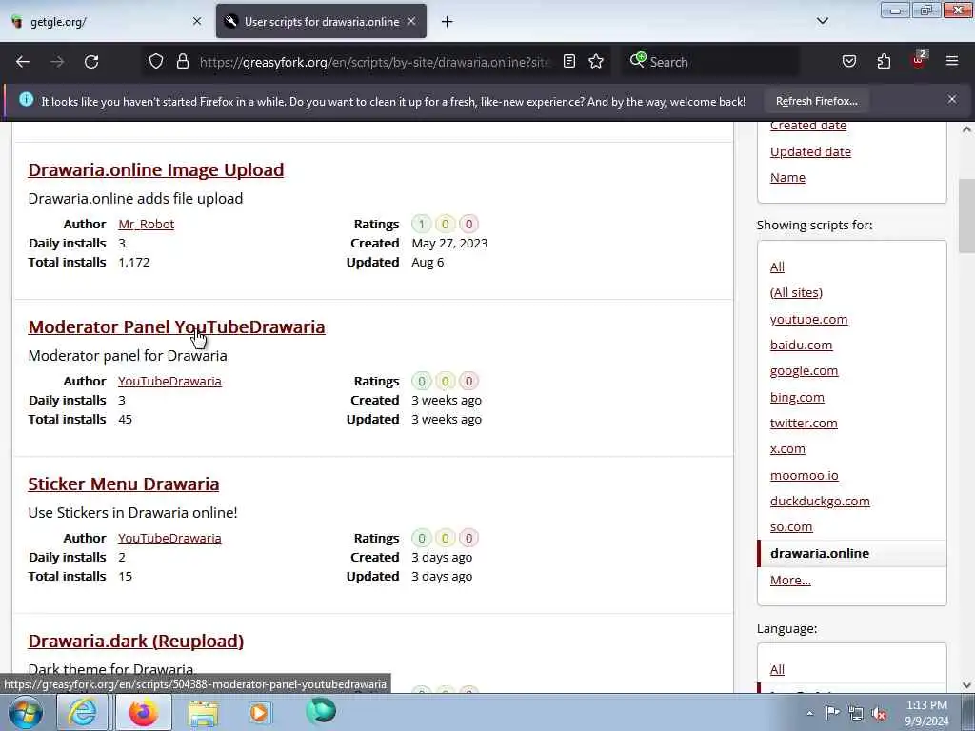Show hidden tray icons arrow

coord(809,714)
